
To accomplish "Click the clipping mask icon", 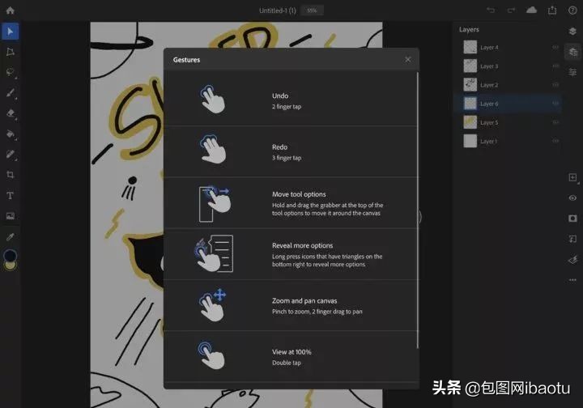I will (x=572, y=239).
